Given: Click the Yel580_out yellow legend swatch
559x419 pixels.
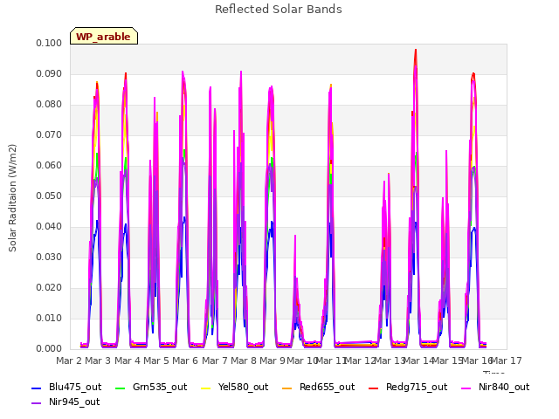Looking at the screenshot, I should tap(206, 388).
